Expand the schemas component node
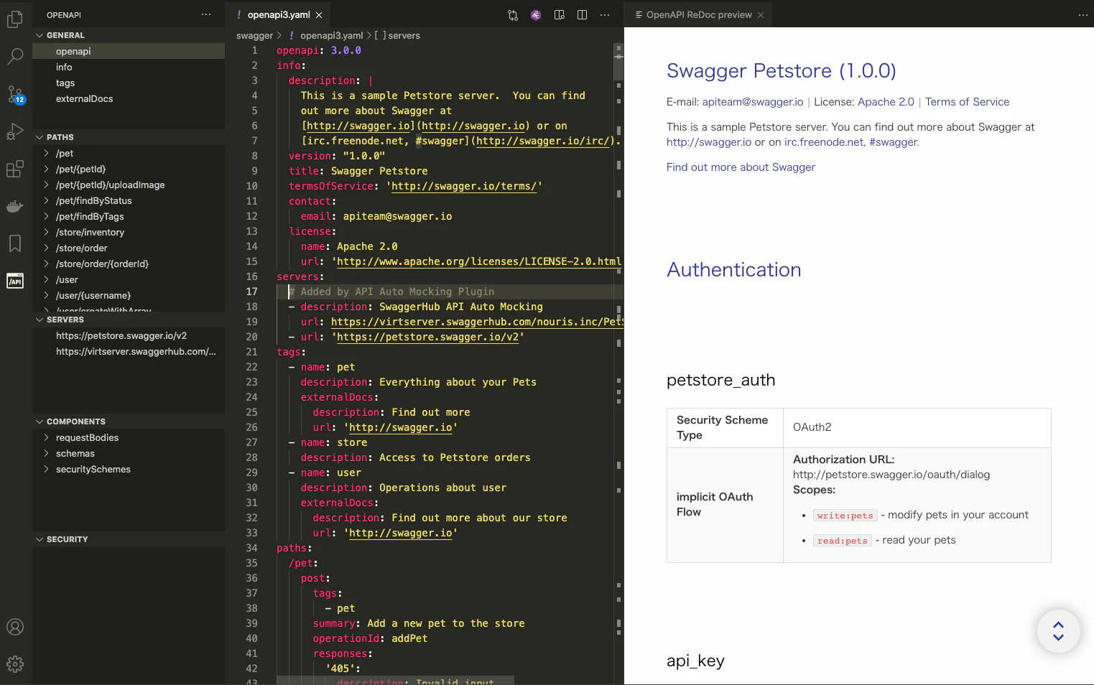Image resolution: width=1094 pixels, height=685 pixels. coord(47,453)
